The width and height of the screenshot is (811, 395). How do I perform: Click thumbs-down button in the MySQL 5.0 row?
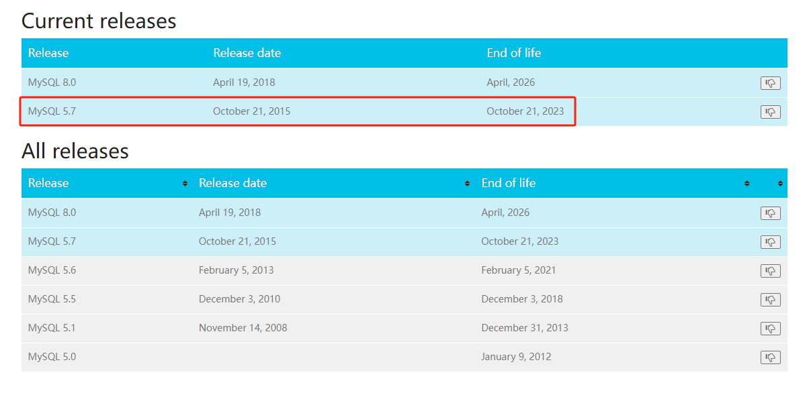(770, 357)
